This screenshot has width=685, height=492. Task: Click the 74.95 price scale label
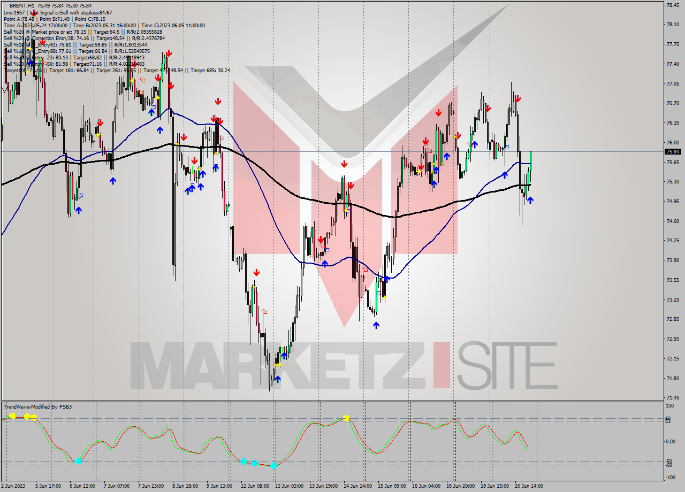[673, 201]
